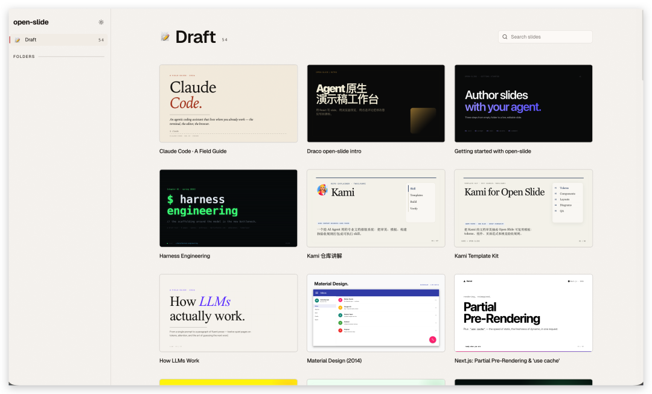Click the page scrollbar on right edge
This screenshot has width=652, height=394.
[x=644, y=46]
